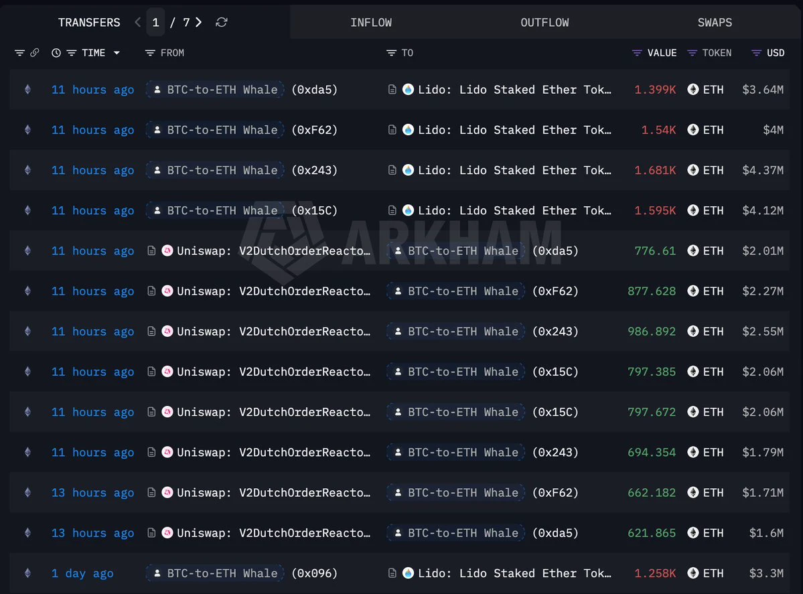This screenshot has width=803, height=594.
Task: Open Lido Staked Ether Token link in 1.258K row
Action: coord(514,573)
